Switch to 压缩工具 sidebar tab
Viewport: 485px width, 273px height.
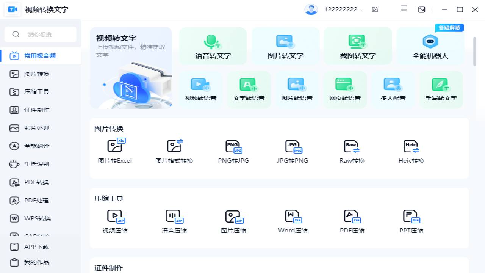pyautogui.click(x=40, y=92)
